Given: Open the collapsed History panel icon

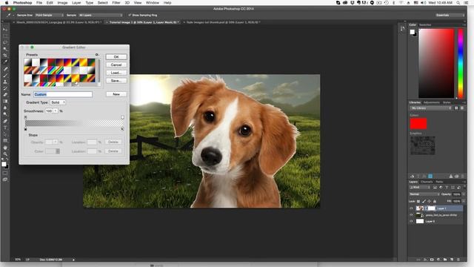Looking at the screenshot, I should pyautogui.click(x=402, y=29).
